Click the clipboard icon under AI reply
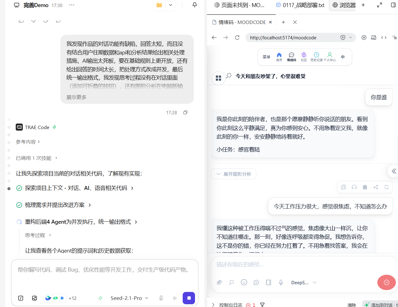Image resolution: width=398 pixels, height=307 pixels. coord(365,187)
